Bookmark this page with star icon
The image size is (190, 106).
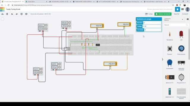(173, 5)
